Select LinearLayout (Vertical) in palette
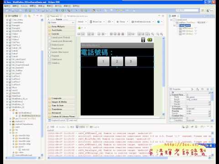 pyautogui.click(x=59, y=37)
